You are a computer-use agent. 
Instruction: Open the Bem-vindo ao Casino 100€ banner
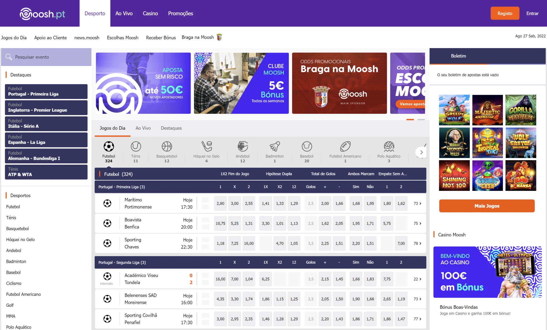click(487, 272)
